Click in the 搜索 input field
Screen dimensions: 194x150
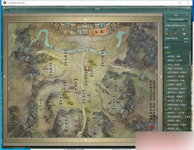(180, 48)
